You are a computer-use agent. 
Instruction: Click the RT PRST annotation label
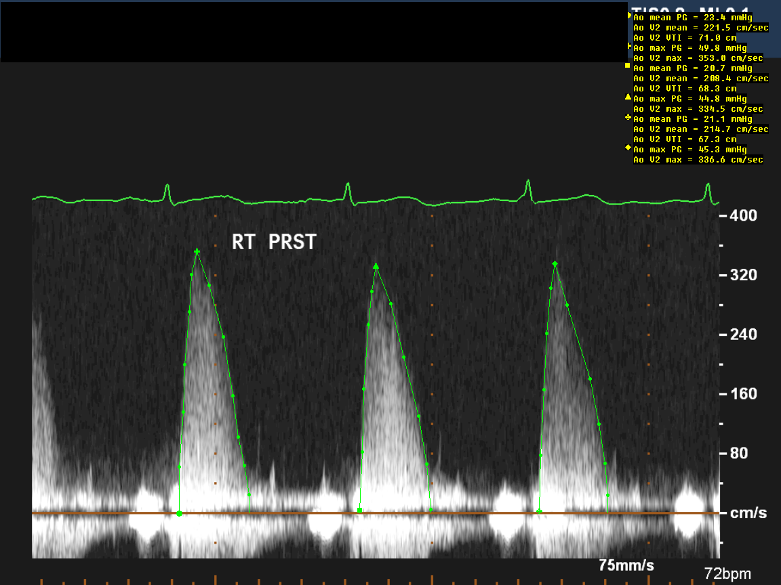point(274,242)
